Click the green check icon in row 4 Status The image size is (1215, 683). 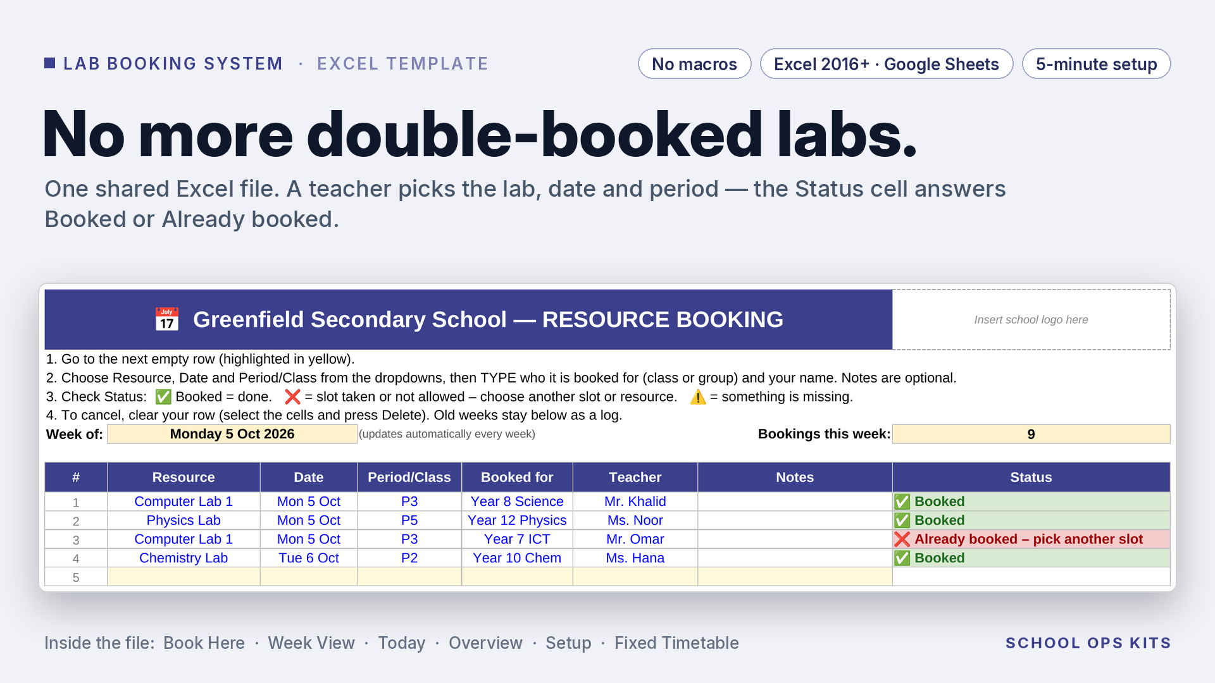902,558
